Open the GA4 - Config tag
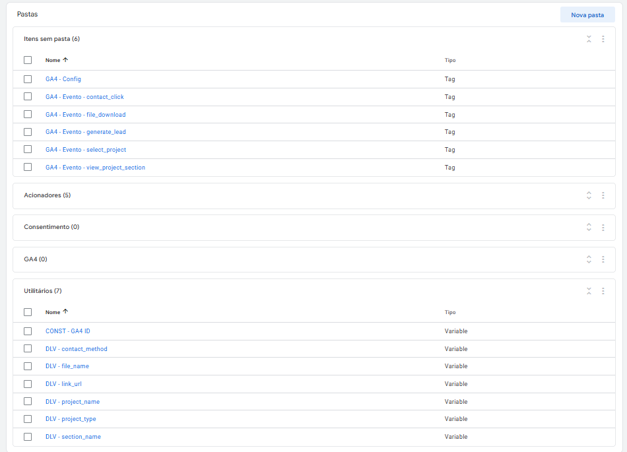The height and width of the screenshot is (452, 627). (63, 79)
